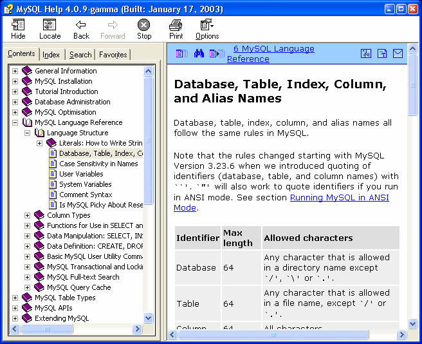Collapse the MySQL Language Reference node
Screen dimensions: 422x344
pyautogui.click(x=15, y=122)
